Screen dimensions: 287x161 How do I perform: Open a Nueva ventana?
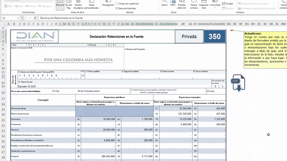pyautogui.click(x=194, y=5)
